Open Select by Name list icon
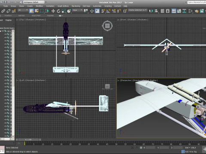Image resolution: width=206 pixels, height=154 pixels. tap(36, 11)
